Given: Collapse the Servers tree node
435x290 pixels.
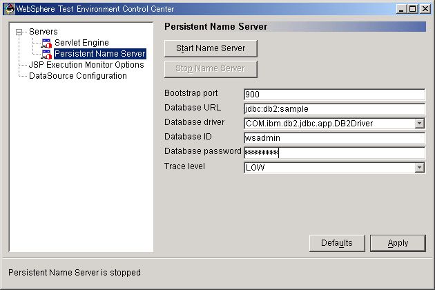Looking at the screenshot, I should pos(19,32).
